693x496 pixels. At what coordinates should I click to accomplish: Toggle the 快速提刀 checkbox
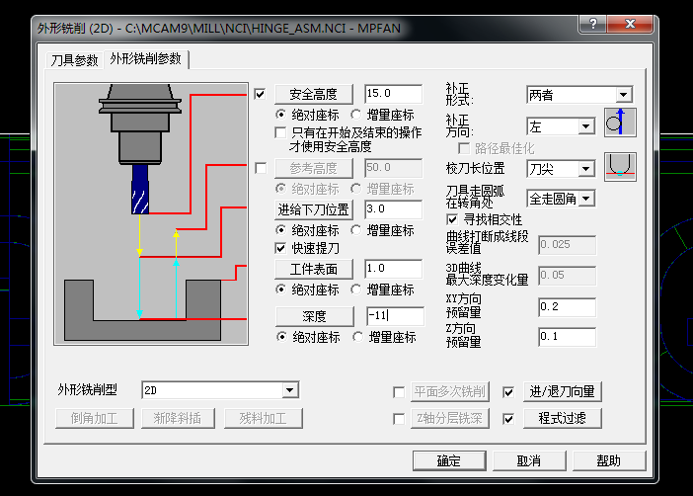tap(280, 248)
